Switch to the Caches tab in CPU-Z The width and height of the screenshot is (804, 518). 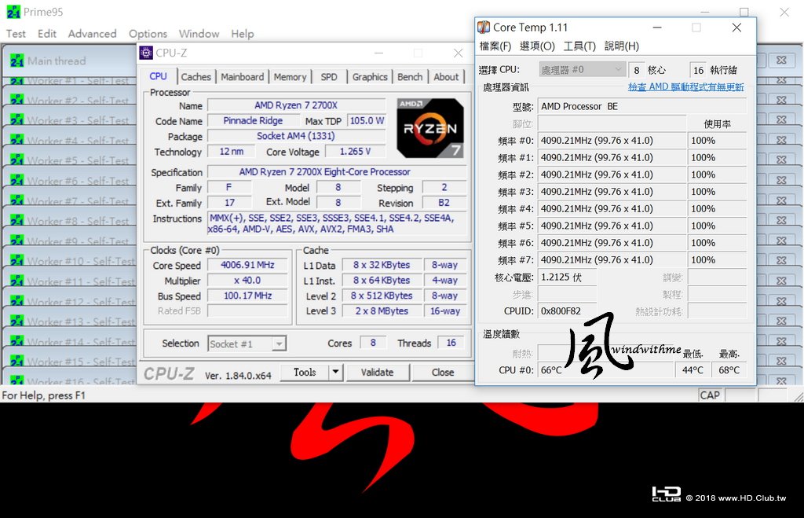click(196, 77)
